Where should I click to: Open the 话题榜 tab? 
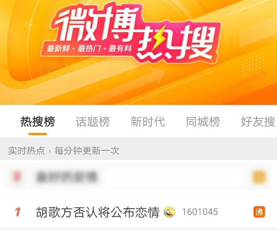93,121
